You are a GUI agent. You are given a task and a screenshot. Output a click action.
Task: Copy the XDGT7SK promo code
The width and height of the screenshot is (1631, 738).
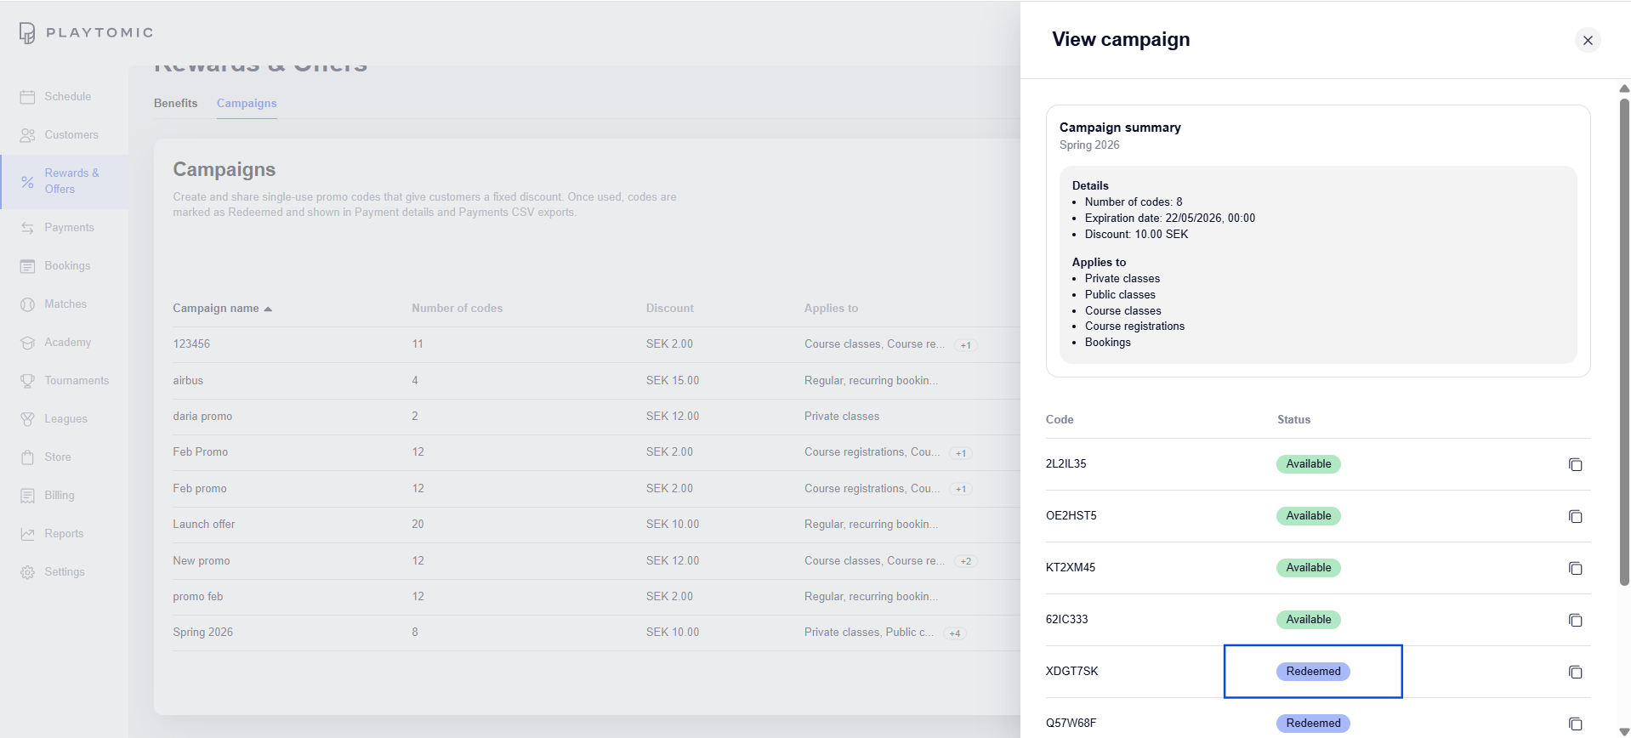point(1575,672)
